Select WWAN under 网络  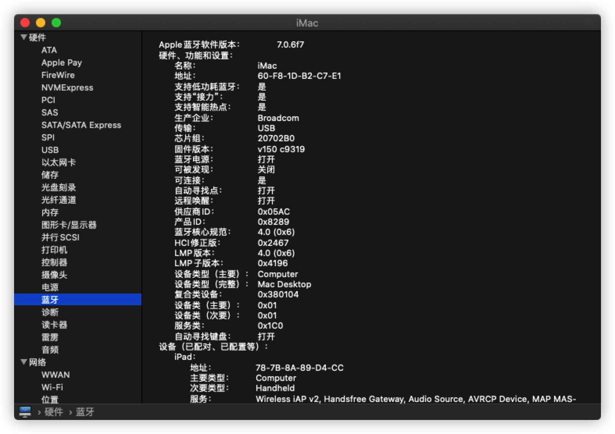pos(55,375)
